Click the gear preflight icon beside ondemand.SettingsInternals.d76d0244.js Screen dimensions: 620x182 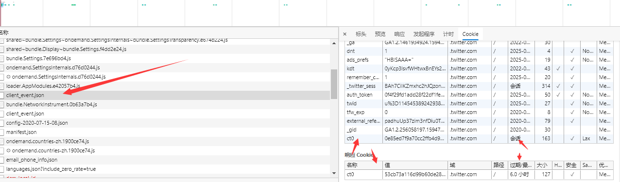point(9,77)
